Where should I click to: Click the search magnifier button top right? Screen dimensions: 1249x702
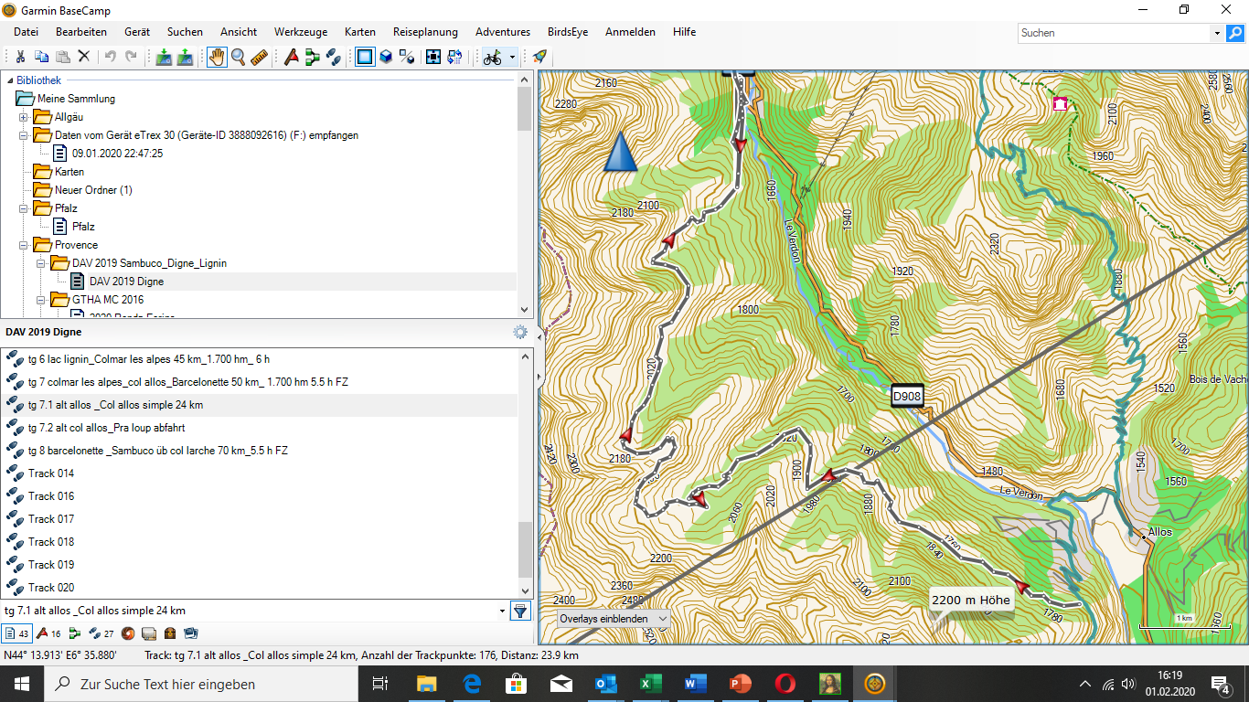pyautogui.click(x=1235, y=33)
